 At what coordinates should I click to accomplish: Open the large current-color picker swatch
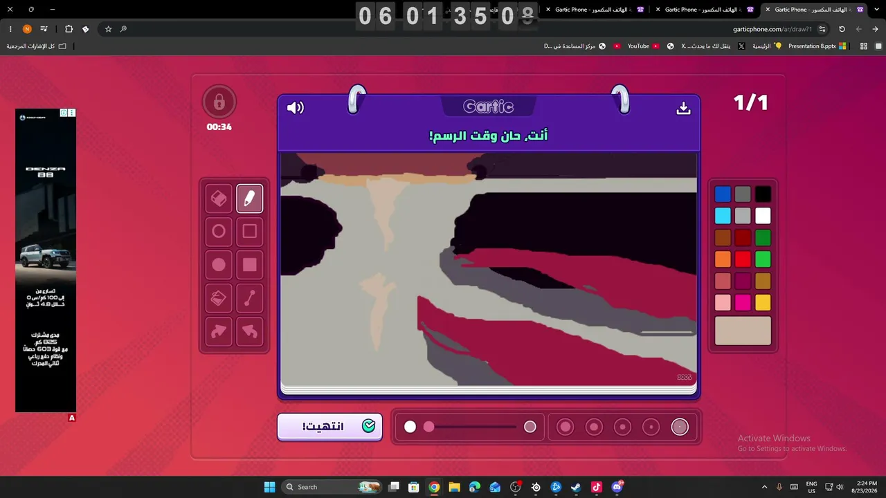click(743, 331)
